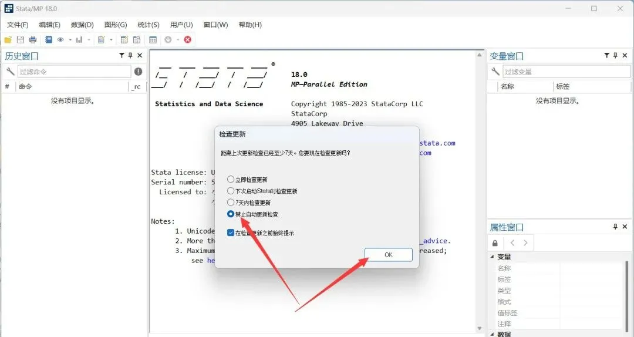Click the red Break icon
634x337 pixels.
click(188, 40)
